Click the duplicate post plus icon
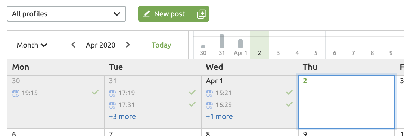 pyautogui.click(x=201, y=14)
